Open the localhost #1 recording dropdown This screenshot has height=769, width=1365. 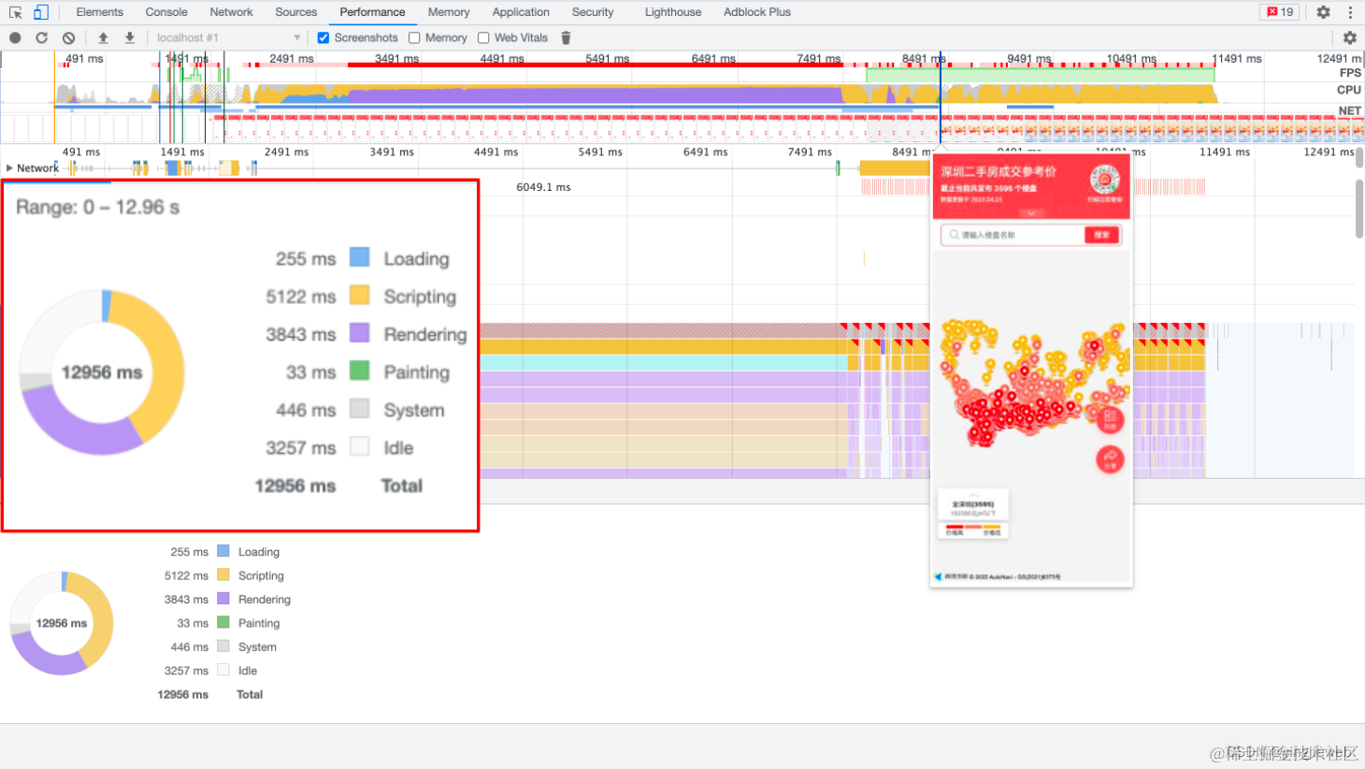pyautogui.click(x=228, y=37)
